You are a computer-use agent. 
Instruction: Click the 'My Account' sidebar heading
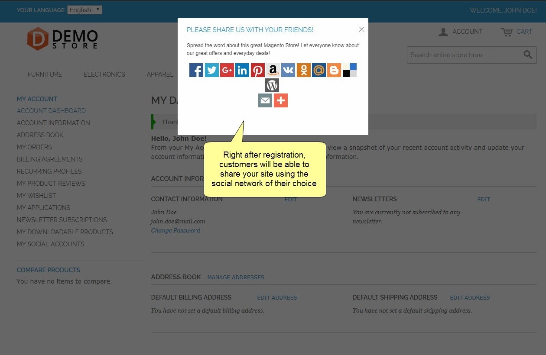pyautogui.click(x=37, y=99)
